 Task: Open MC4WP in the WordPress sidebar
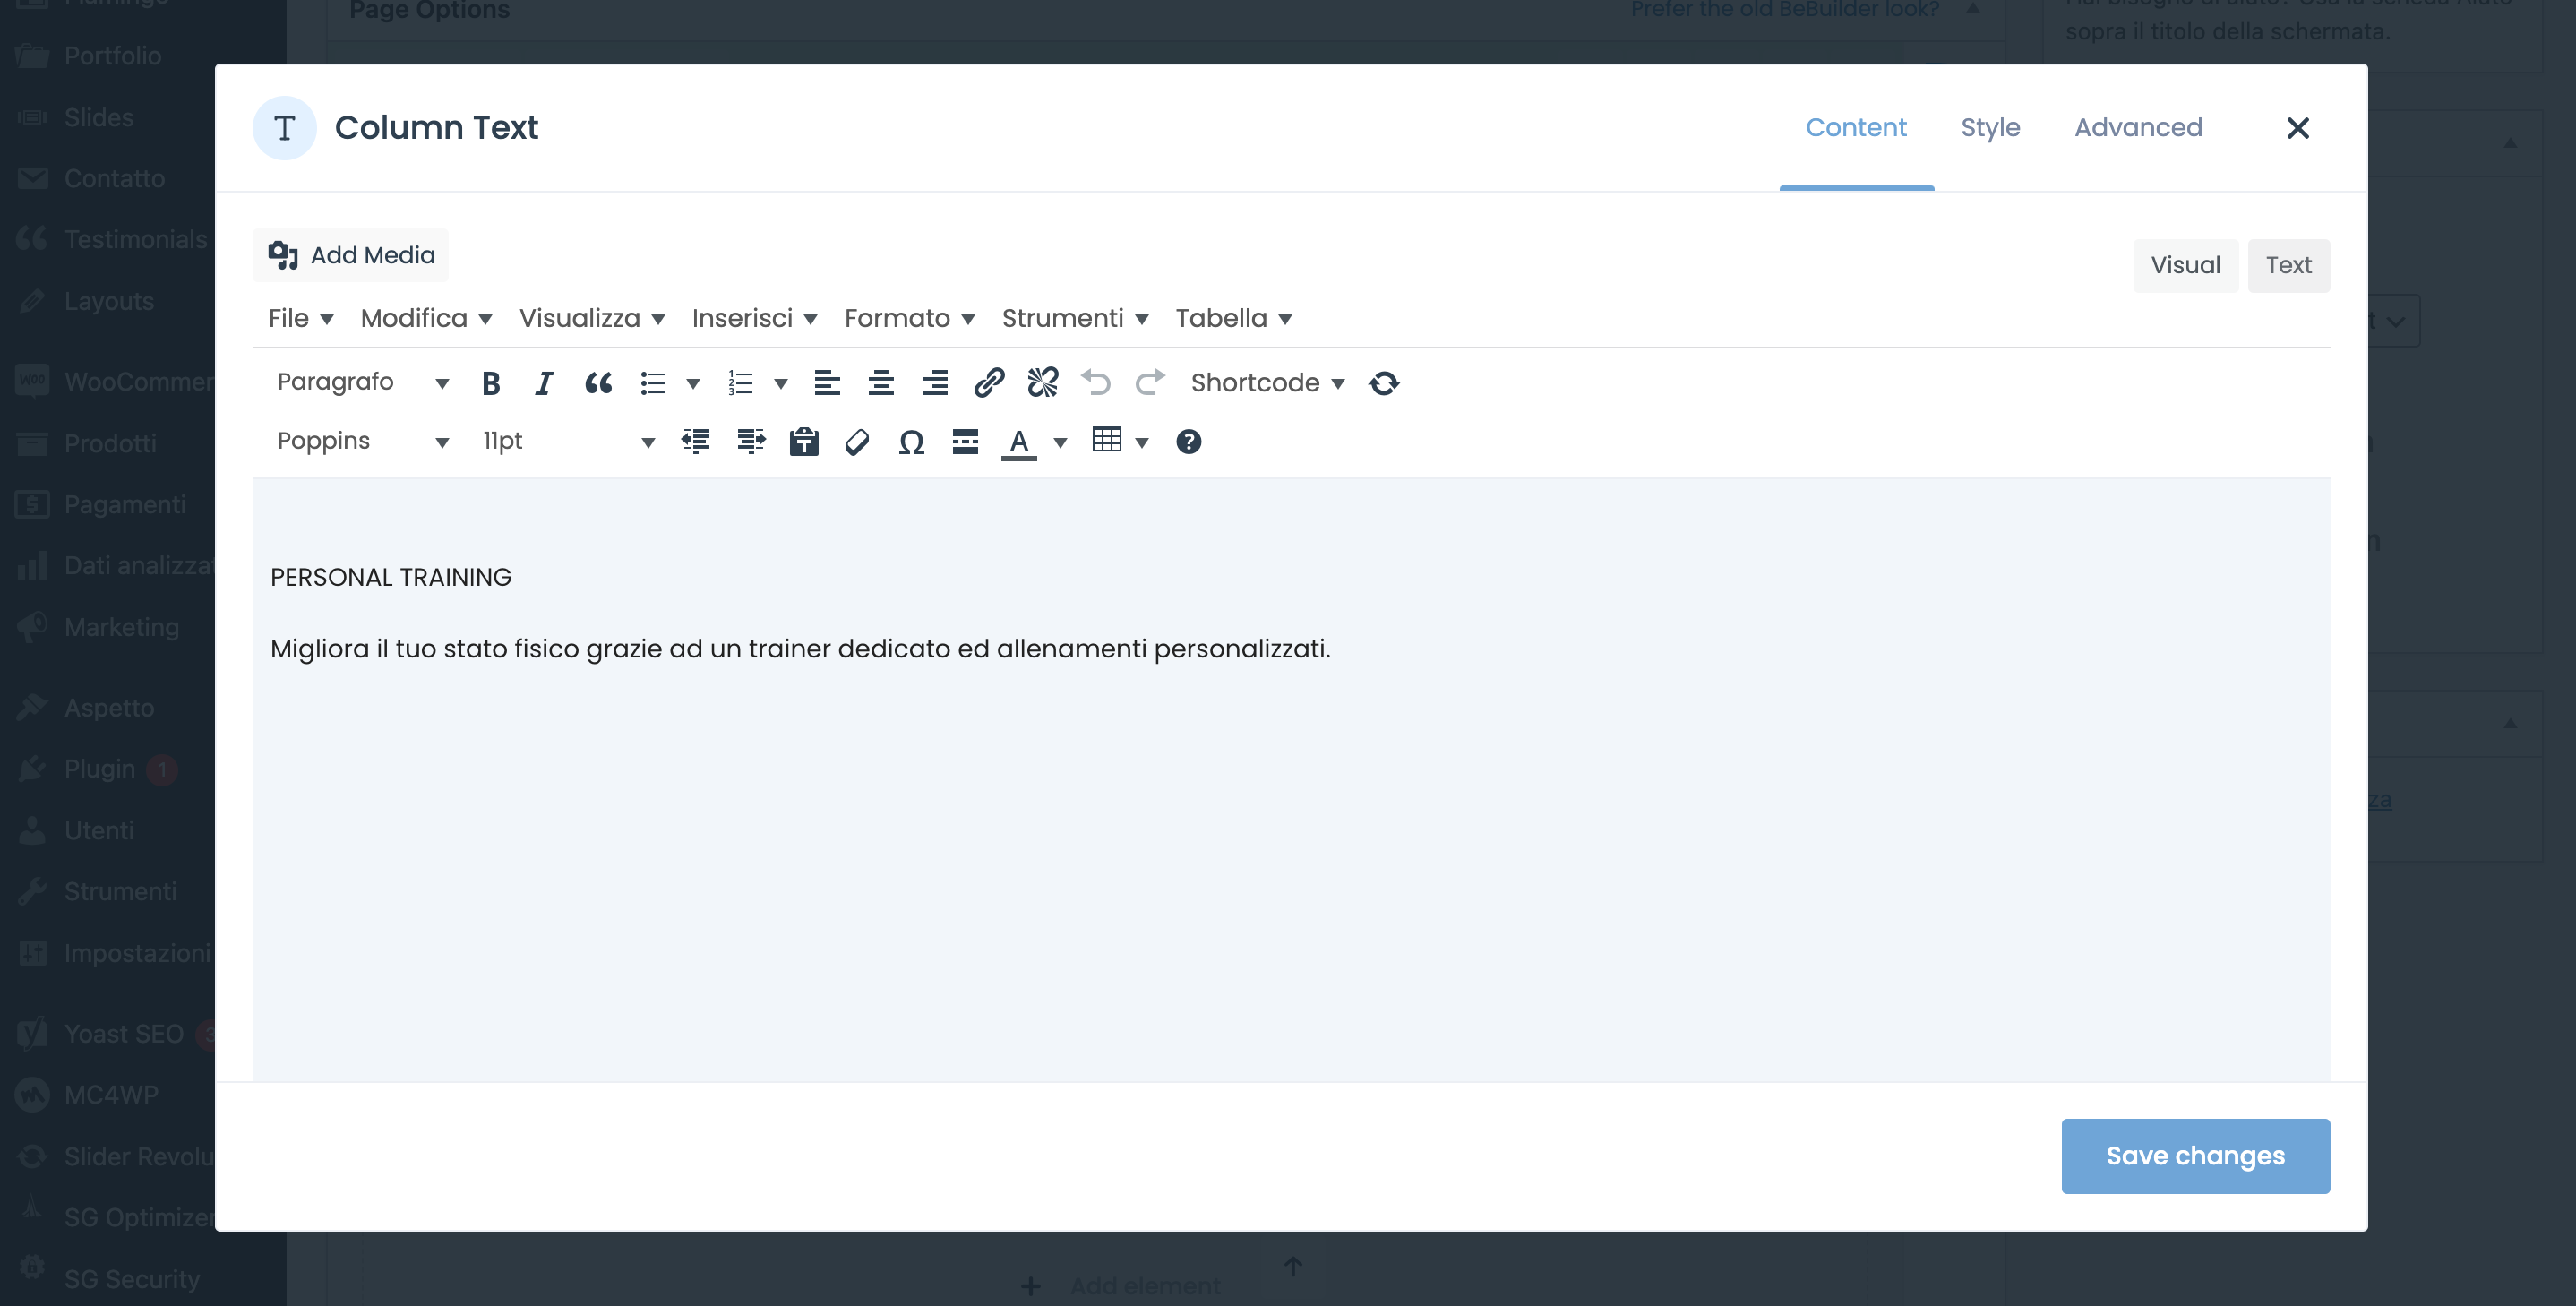(111, 1095)
